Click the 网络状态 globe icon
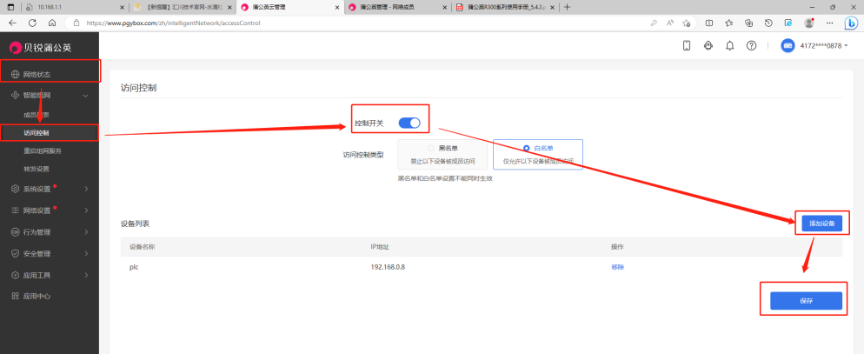 [x=16, y=75]
